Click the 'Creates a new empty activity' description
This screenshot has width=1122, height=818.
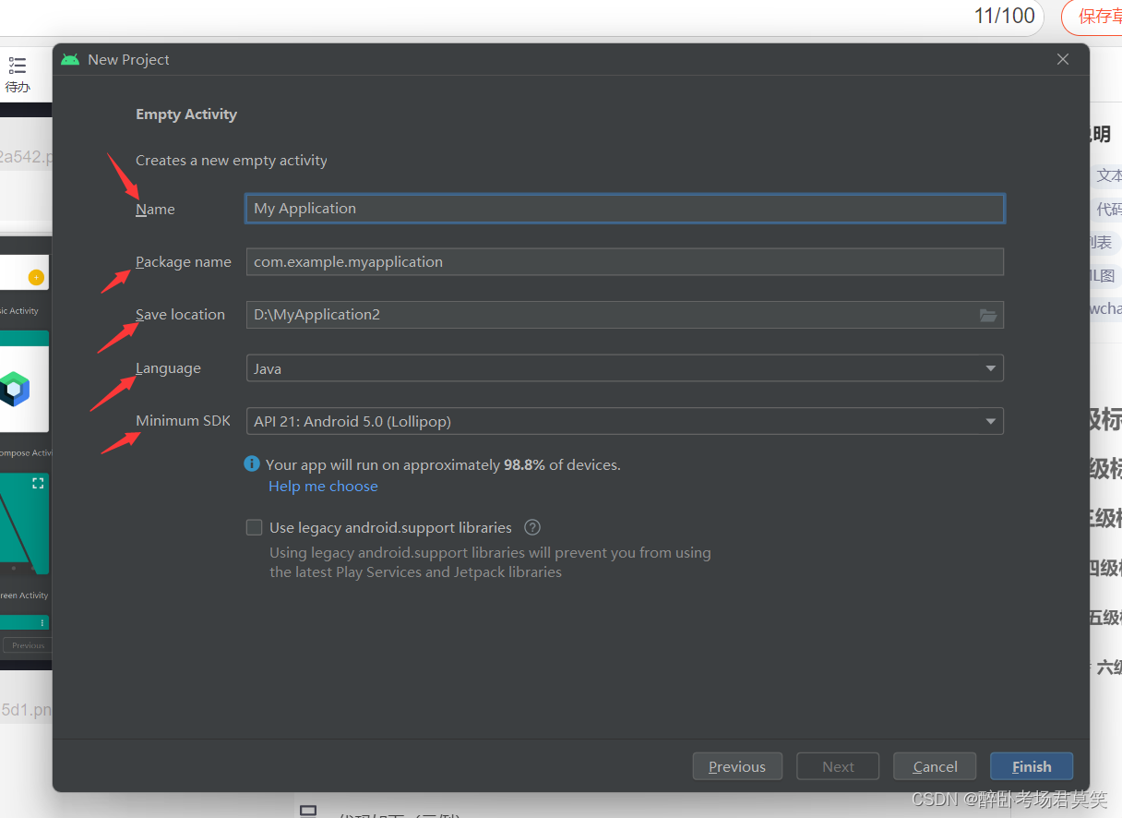tap(232, 161)
